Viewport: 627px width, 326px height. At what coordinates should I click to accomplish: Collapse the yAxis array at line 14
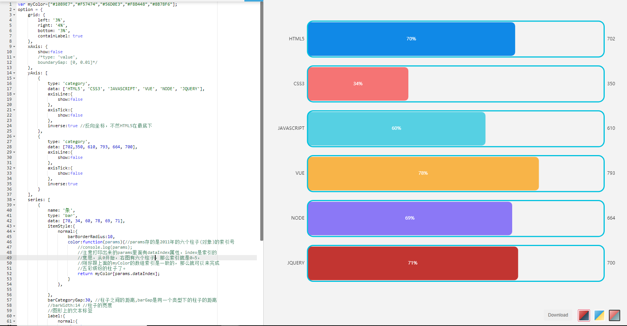(14, 73)
